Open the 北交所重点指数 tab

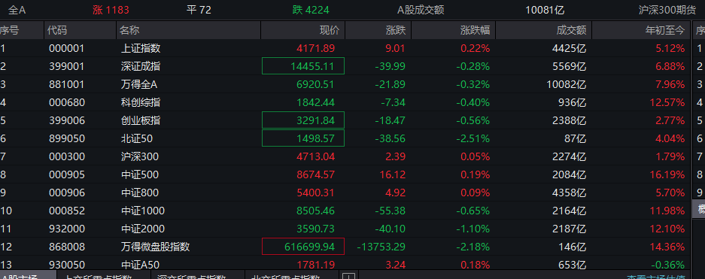[x=292, y=276]
